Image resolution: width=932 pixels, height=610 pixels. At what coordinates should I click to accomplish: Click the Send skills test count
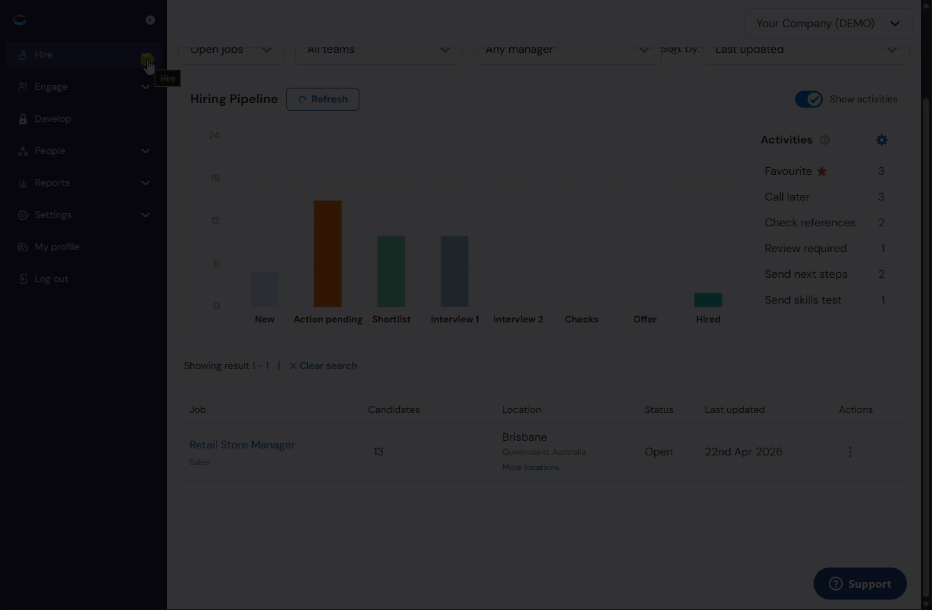pos(883,300)
